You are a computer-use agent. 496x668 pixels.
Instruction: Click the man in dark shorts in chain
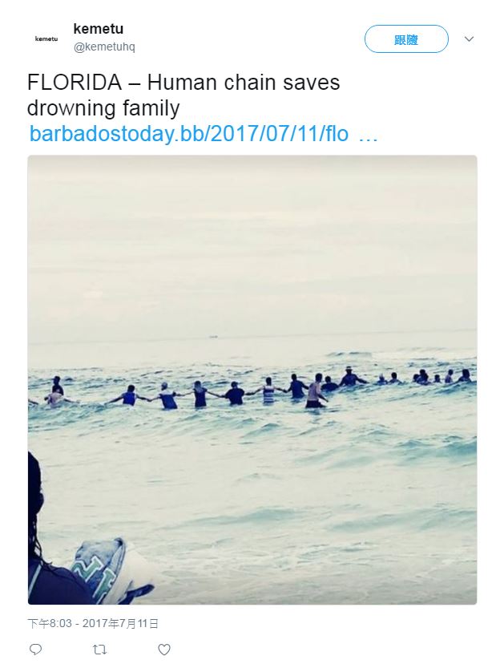316,391
